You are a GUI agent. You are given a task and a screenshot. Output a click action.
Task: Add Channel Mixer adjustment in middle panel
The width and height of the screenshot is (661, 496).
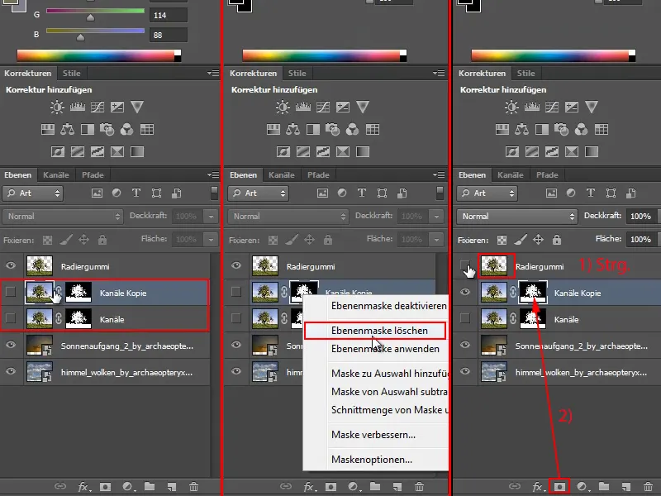tap(353, 129)
